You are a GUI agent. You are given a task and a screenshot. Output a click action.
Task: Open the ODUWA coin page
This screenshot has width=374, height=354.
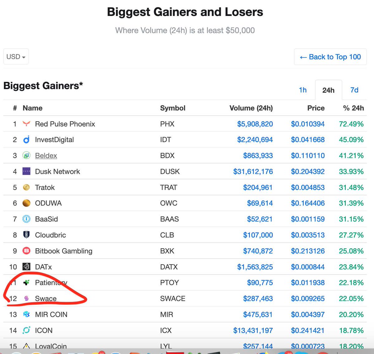(x=48, y=203)
